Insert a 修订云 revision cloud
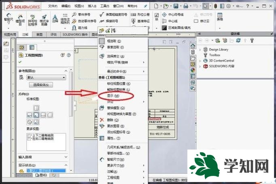Screen dimensions: 276x184 tap(202, 21)
